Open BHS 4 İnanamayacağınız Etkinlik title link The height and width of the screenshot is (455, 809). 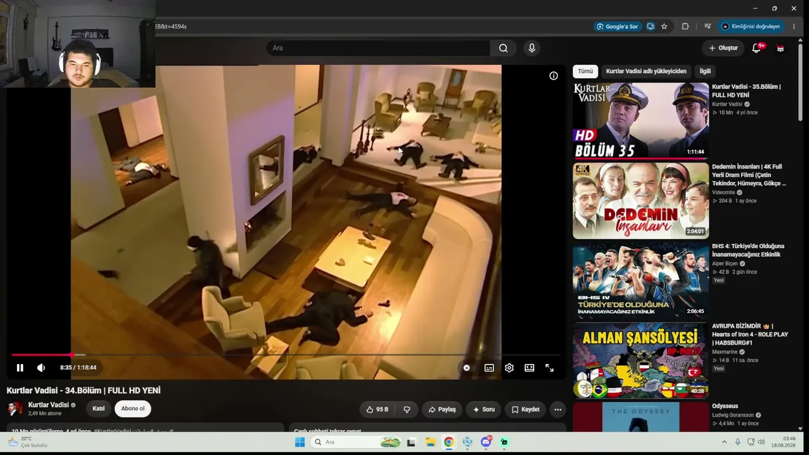click(x=748, y=250)
